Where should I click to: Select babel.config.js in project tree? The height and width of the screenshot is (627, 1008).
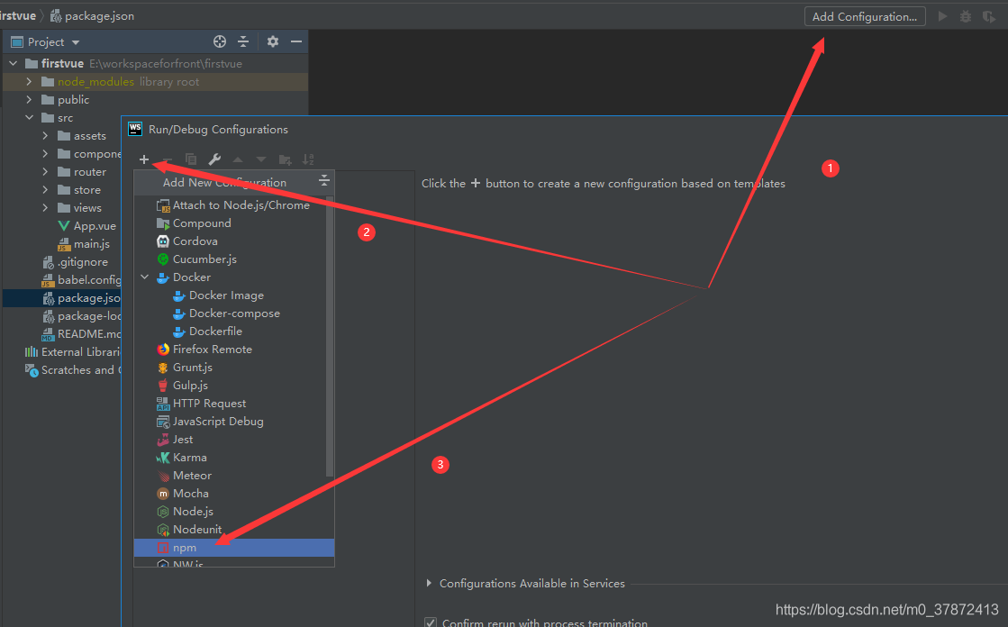(81, 280)
